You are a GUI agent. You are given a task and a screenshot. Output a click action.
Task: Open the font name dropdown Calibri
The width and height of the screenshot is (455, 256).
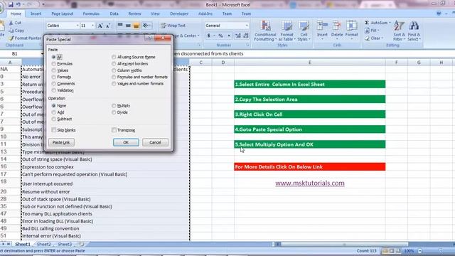click(77, 26)
